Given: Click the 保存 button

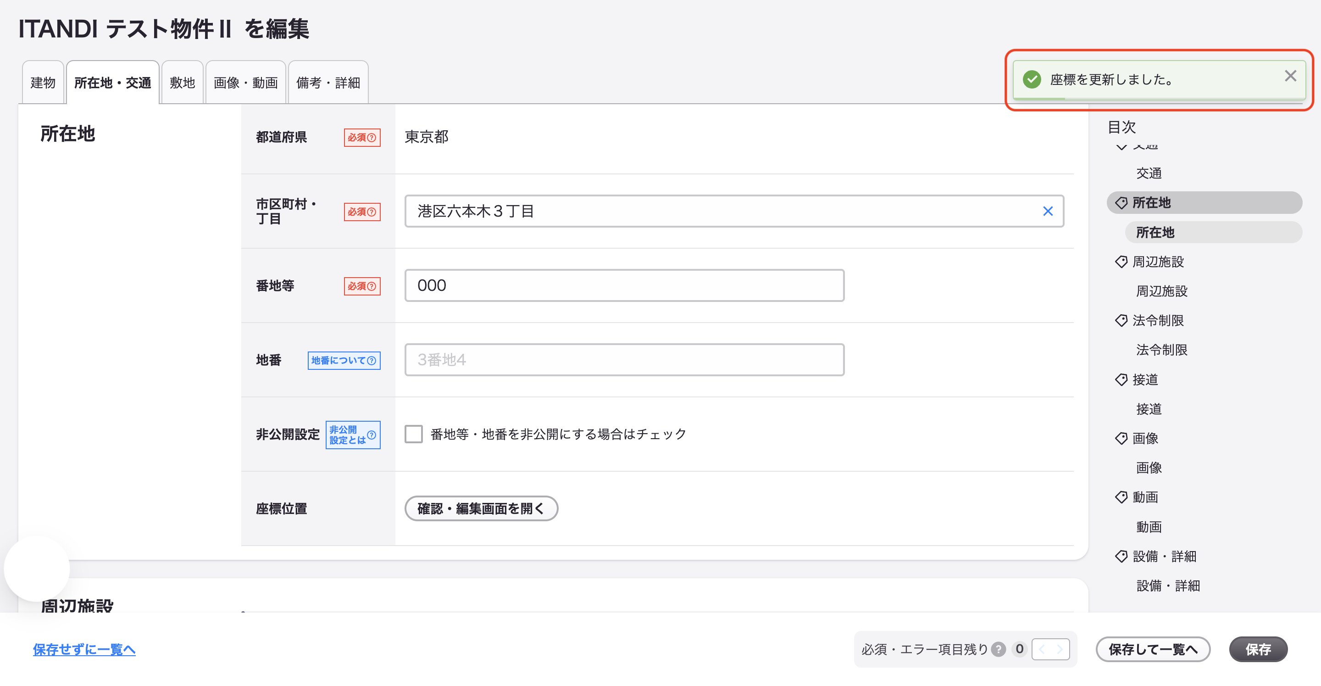Looking at the screenshot, I should (1258, 649).
